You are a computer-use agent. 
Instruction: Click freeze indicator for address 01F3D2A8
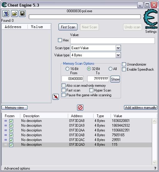coord(6,121)
